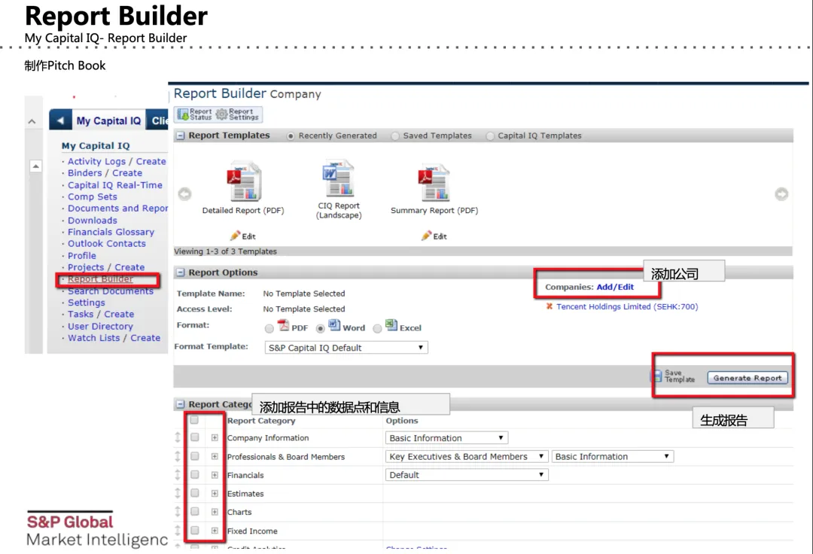Open Financials Default dropdown
Image resolution: width=813 pixels, height=554 pixels.
click(x=467, y=475)
